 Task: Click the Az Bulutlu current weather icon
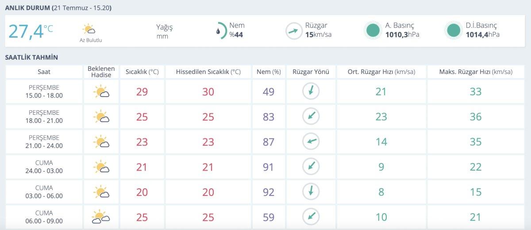coord(89,29)
